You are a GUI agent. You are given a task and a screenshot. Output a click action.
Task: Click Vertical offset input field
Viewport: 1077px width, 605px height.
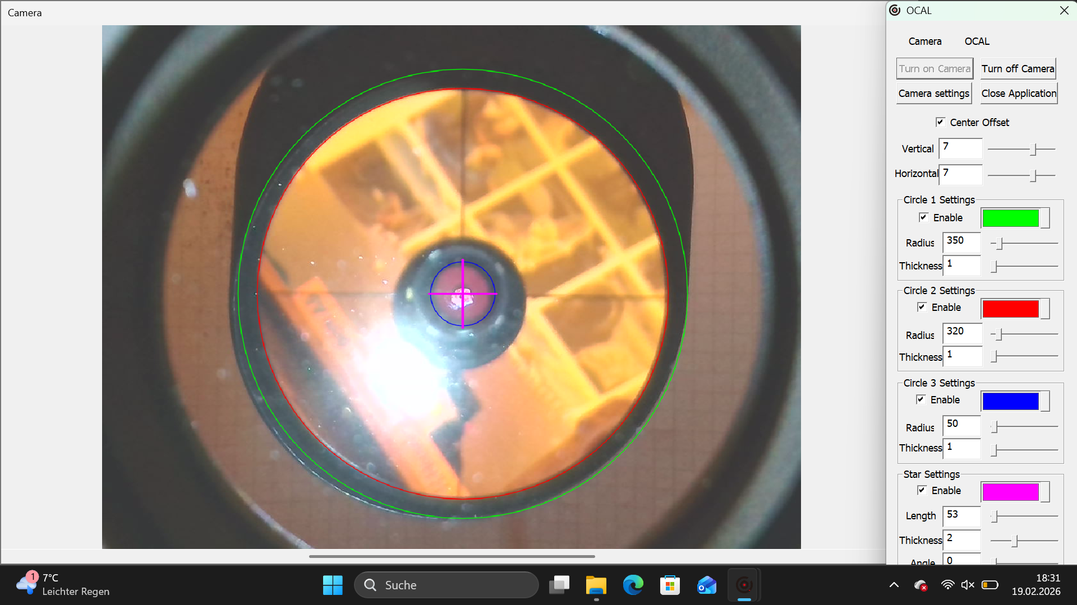click(961, 148)
